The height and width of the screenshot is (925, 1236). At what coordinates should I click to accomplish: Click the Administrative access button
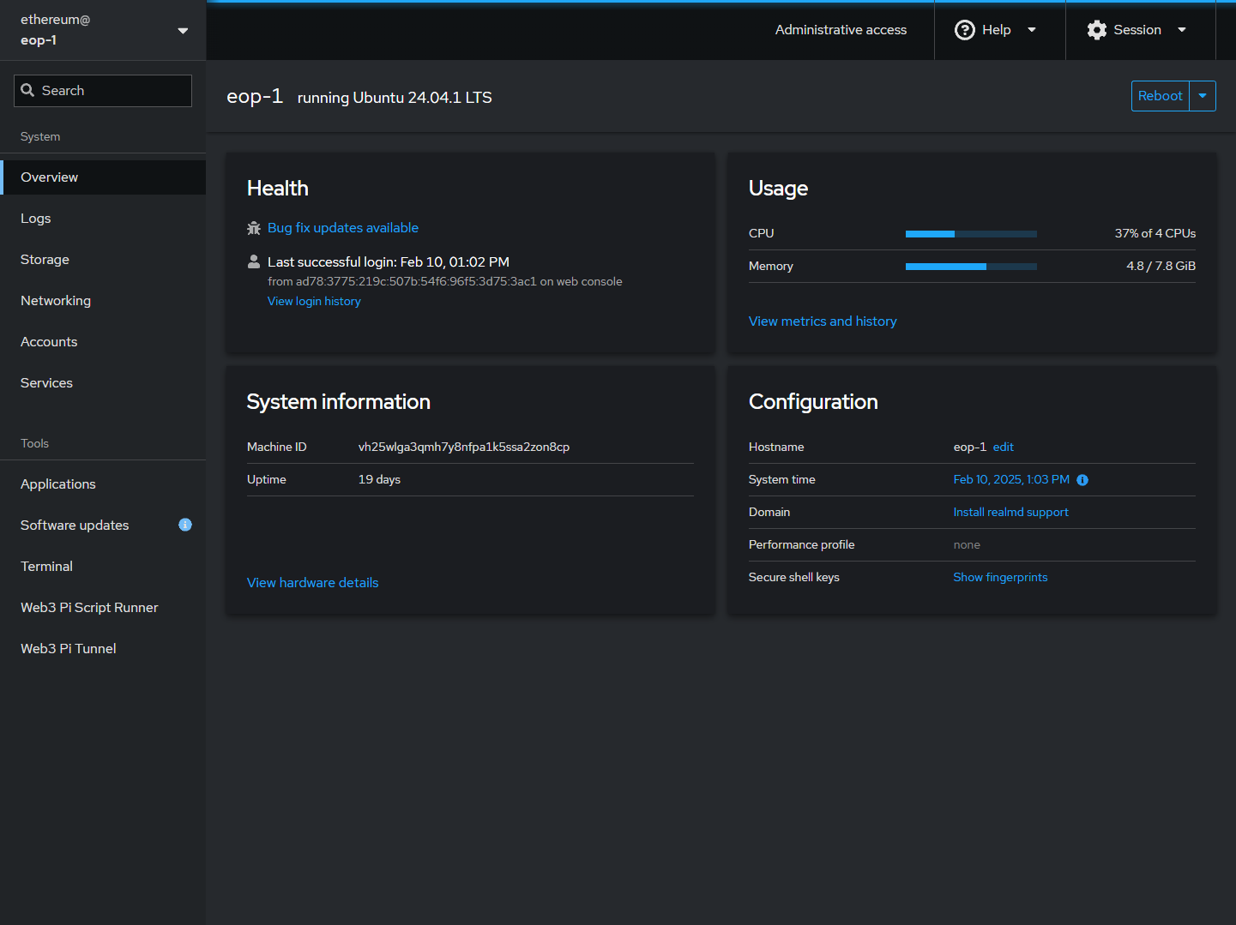click(841, 30)
